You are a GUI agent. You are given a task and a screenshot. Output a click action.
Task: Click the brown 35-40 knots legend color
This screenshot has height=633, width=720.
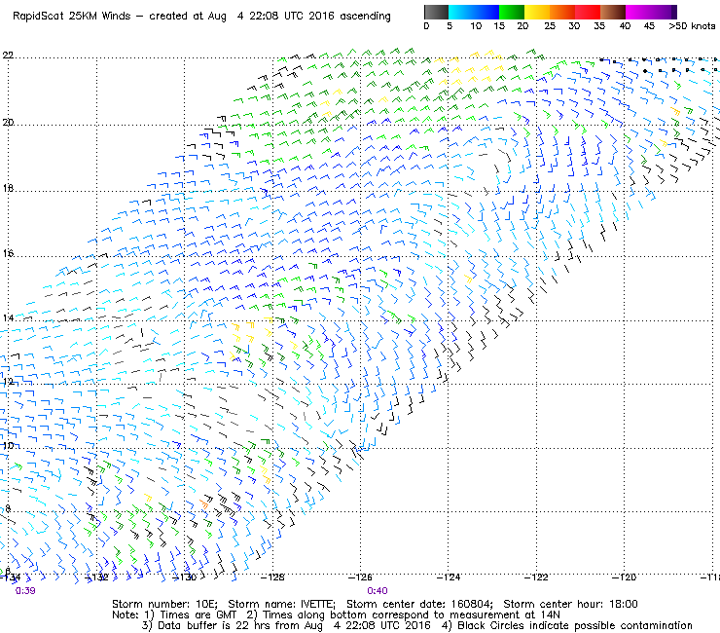[613, 12]
